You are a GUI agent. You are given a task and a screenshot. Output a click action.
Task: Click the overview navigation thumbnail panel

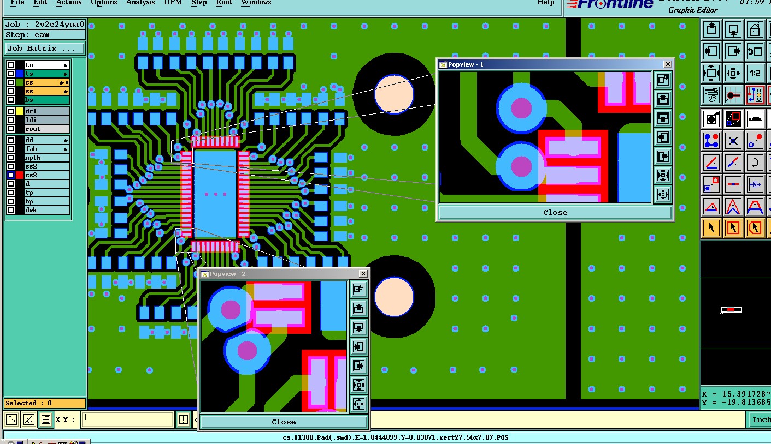(735, 314)
